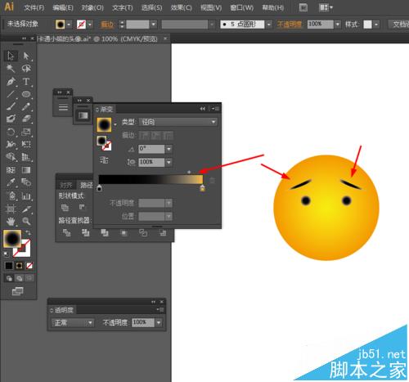Image resolution: width=409 pixels, height=382 pixels.
Task: Open stroke color dropdown in control bar
Action: pos(90,25)
